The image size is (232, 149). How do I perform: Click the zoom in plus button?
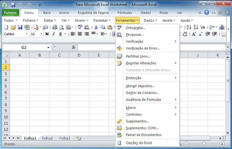click(x=222, y=144)
